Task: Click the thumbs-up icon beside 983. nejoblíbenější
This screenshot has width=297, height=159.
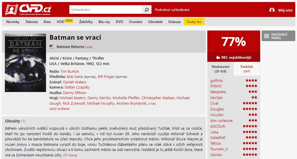Action: (x=218, y=57)
